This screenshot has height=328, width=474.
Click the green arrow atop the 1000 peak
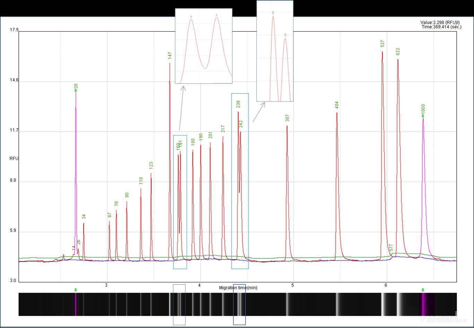point(423,116)
